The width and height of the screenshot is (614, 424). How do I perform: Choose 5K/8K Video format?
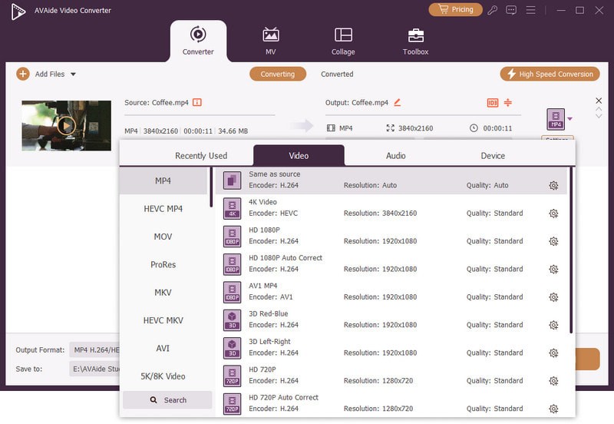(x=163, y=376)
